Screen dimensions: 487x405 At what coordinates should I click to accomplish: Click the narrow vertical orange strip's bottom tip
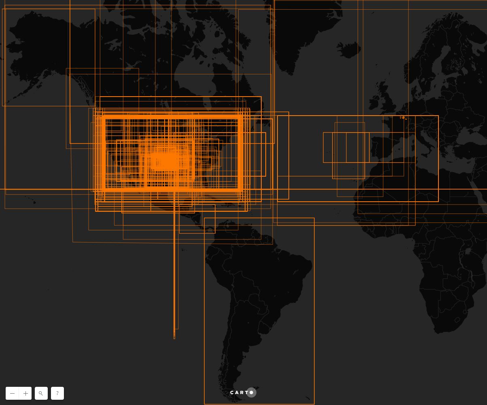click(x=174, y=336)
